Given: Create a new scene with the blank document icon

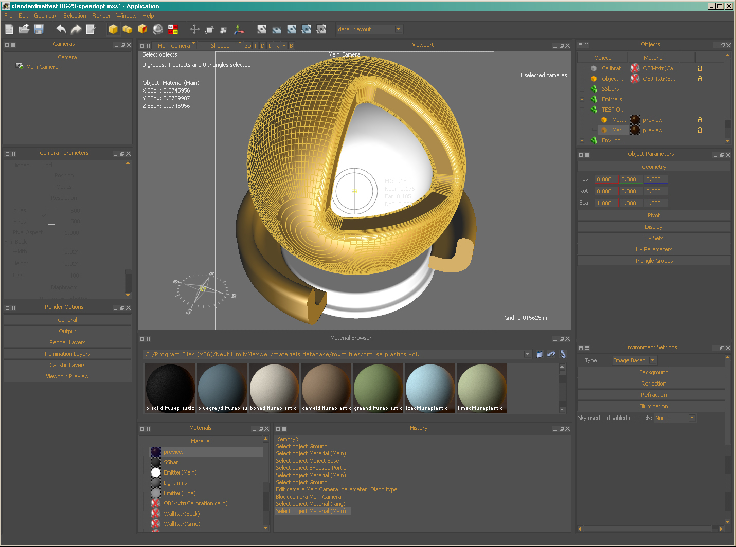Looking at the screenshot, I should pos(9,29).
